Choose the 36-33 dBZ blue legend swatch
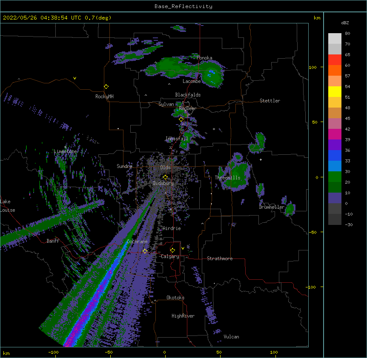The width and height of the screenshot is (367, 358). click(335, 155)
